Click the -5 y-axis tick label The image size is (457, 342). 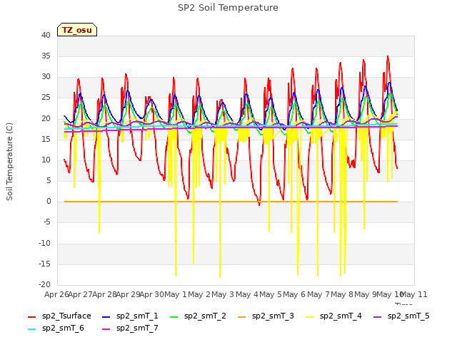[47, 222]
